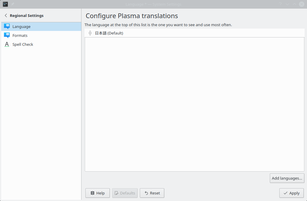Click the drag handle icon next to 日本語

pyautogui.click(x=90, y=33)
